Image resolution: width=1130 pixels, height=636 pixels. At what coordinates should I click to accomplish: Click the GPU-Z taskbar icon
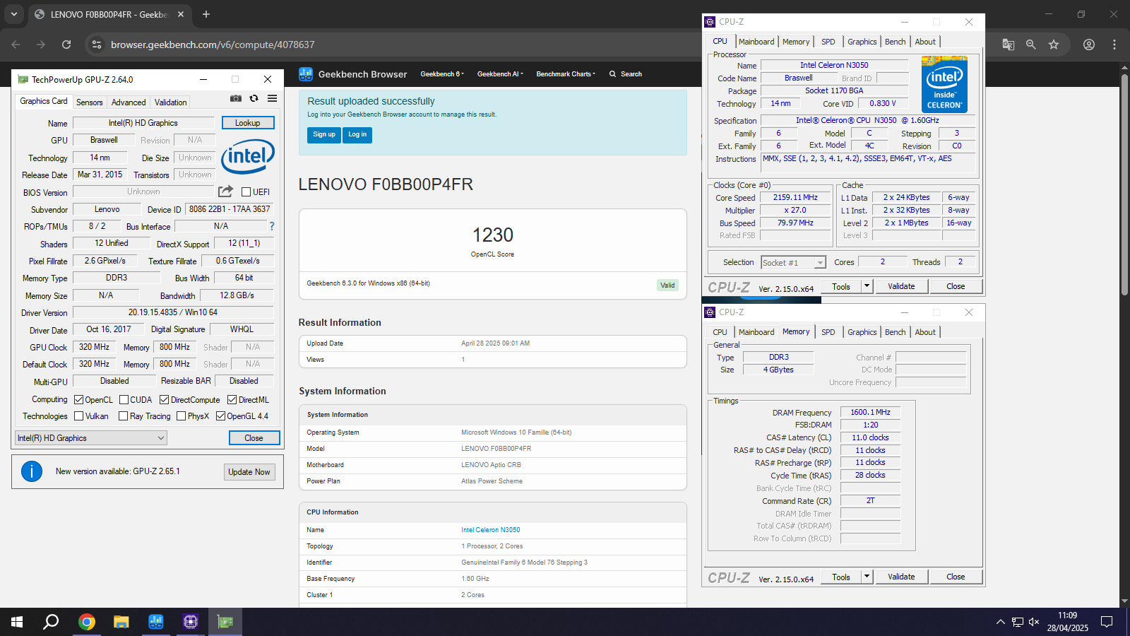[225, 622]
